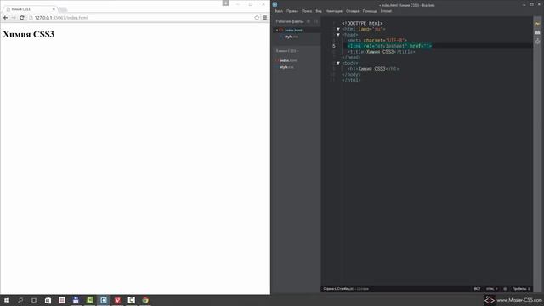Open the Навигация menu
Viewport: 544px width, 306px height.
coord(334,11)
